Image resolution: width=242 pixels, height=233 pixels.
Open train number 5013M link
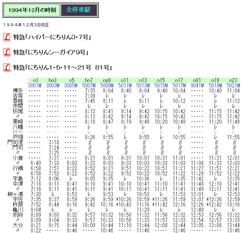pos(143,85)
